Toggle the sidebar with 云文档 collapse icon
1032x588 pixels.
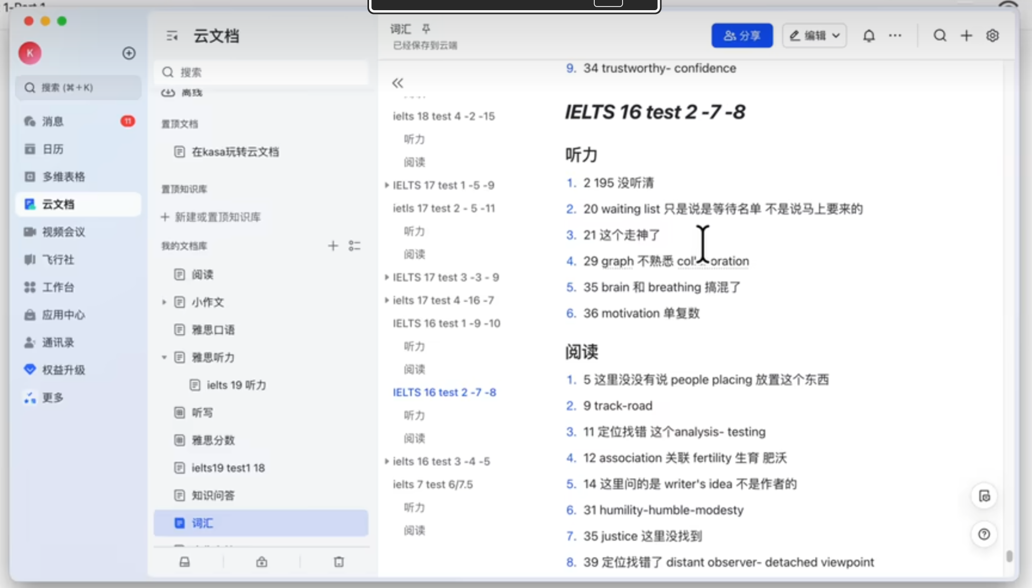pos(172,36)
